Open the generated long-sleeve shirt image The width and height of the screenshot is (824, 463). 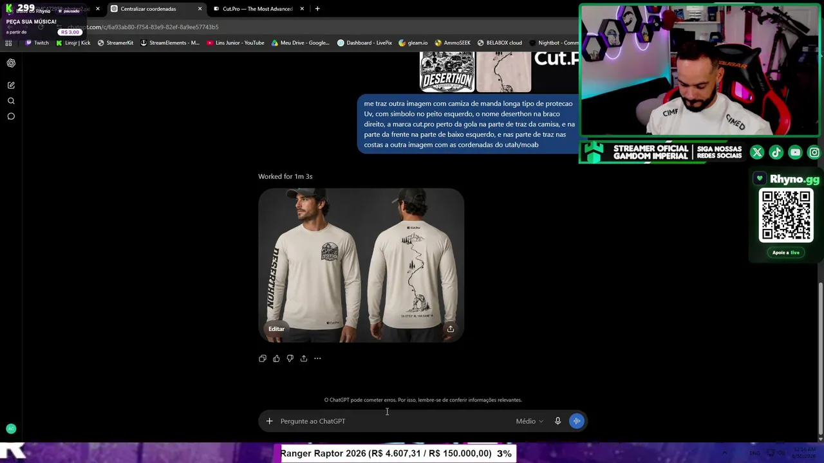[x=361, y=265]
